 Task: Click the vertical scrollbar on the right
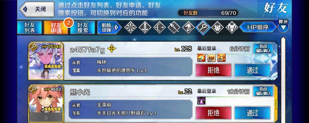pos(283,79)
